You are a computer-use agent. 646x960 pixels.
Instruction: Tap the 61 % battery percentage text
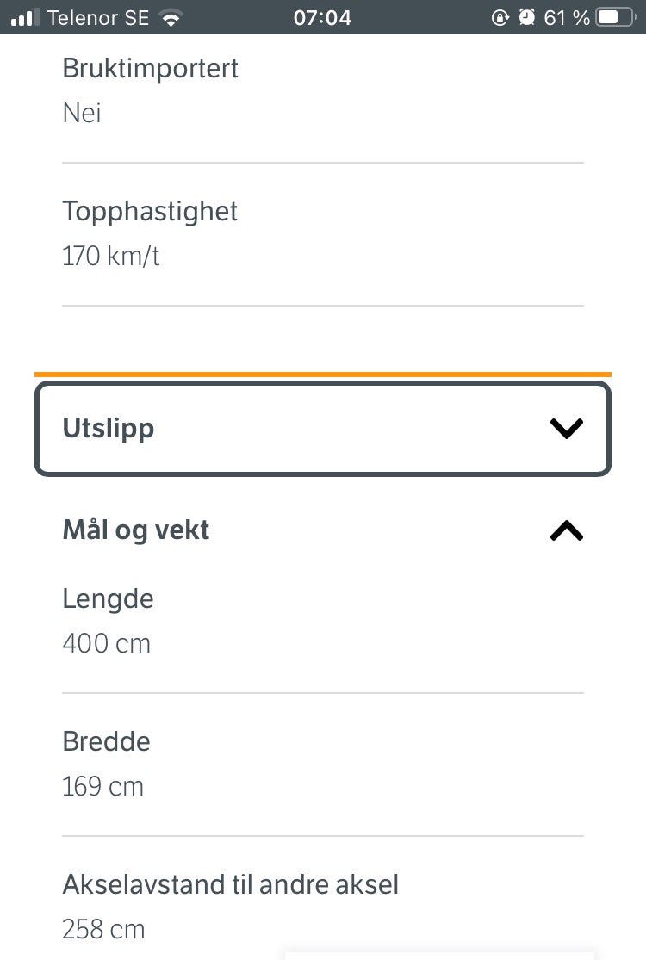pyautogui.click(x=567, y=18)
